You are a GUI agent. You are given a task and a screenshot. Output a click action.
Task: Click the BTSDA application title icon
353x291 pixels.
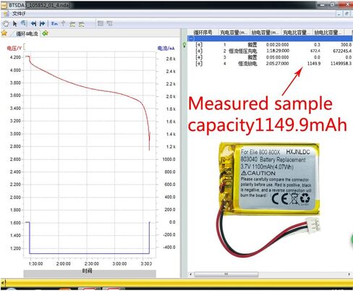pyautogui.click(x=4, y=5)
